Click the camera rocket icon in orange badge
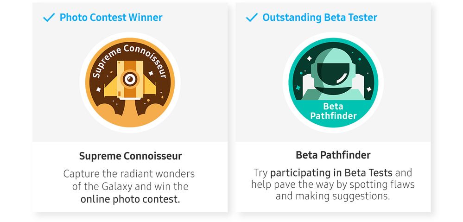The width and height of the screenshot is (463, 222). (x=130, y=80)
